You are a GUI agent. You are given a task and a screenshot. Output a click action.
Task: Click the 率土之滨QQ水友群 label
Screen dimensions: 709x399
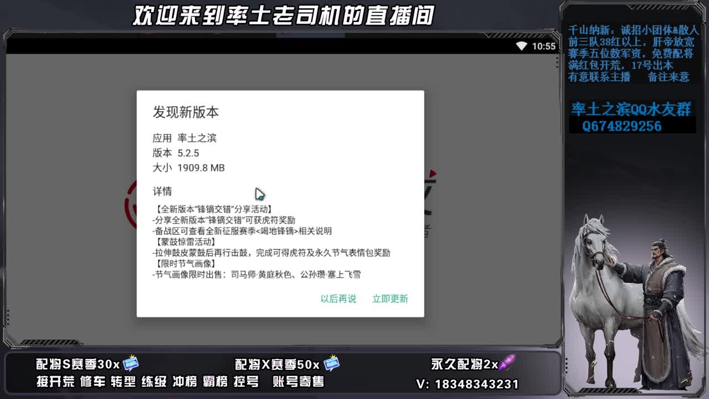point(631,109)
